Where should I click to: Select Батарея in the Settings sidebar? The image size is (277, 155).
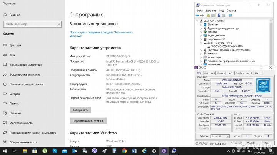point(12,94)
